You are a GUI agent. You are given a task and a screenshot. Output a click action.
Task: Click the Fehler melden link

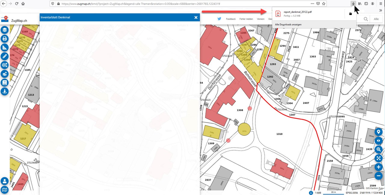point(246,19)
